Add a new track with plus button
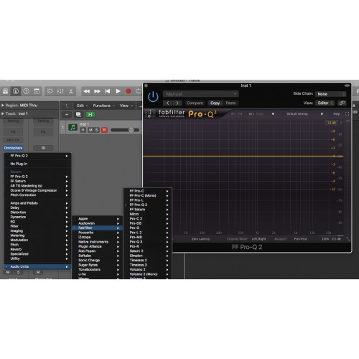This screenshot has width=359, height=359. pyautogui.click(x=67, y=115)
